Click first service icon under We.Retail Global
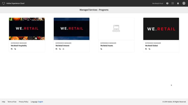 146,49
